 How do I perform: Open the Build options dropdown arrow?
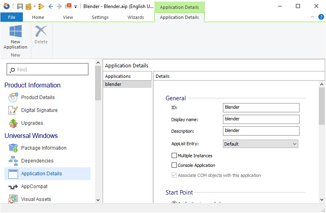click(34, 6)
